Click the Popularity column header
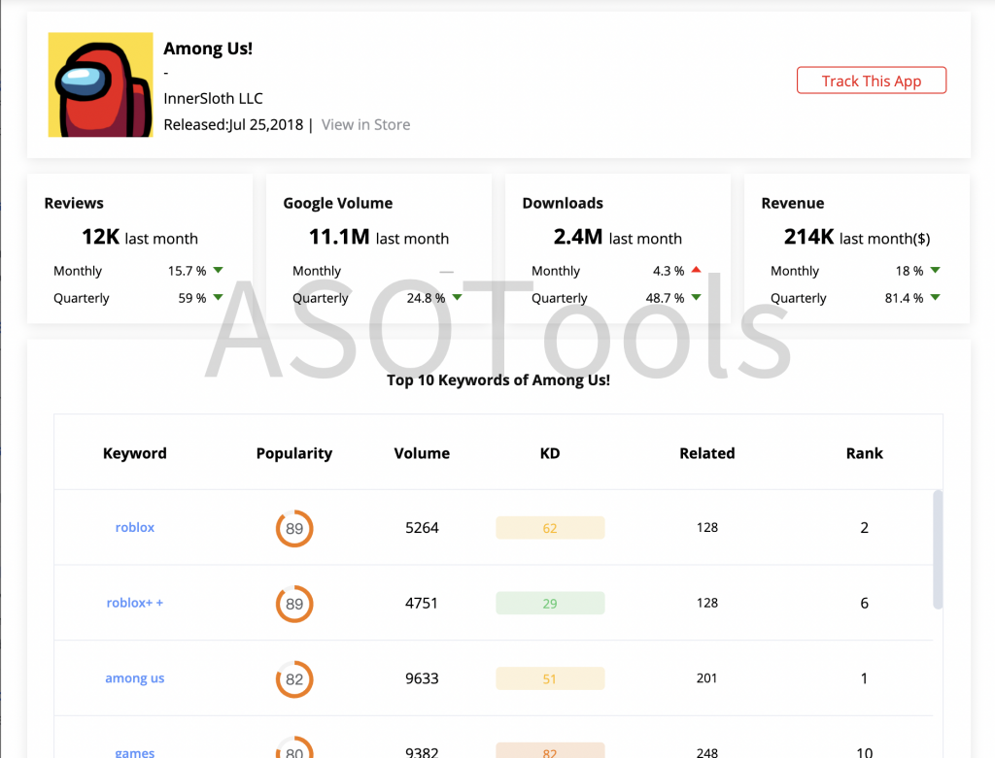995x758 pixels. point(294,454)
